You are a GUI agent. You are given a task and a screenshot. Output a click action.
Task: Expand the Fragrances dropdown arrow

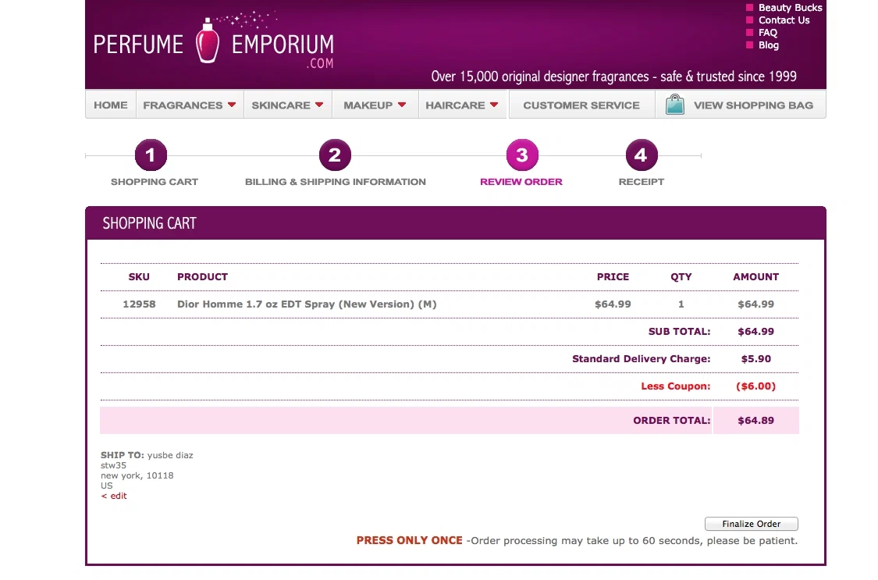(x=231, y=105)
